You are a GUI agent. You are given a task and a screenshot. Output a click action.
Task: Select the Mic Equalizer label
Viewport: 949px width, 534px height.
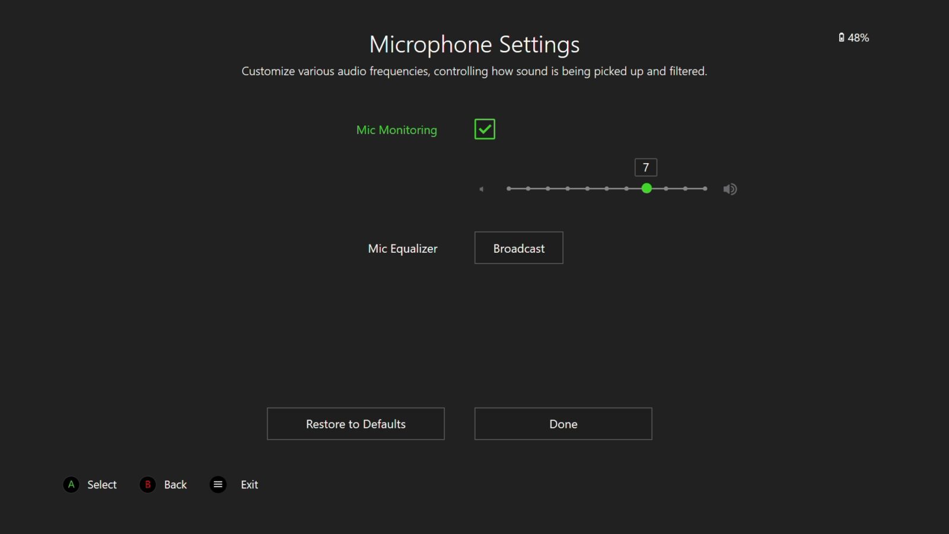point(402,249)
